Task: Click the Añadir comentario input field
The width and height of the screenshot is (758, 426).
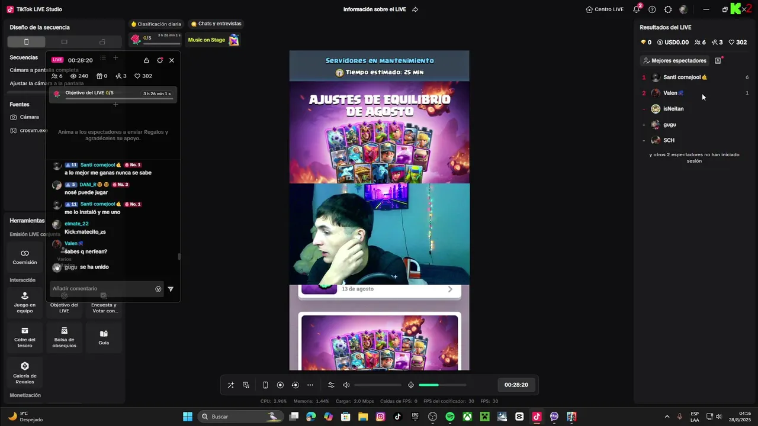Action: click(x=102, y=289)
